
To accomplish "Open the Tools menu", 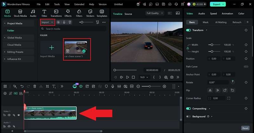I will click(57, 4).
